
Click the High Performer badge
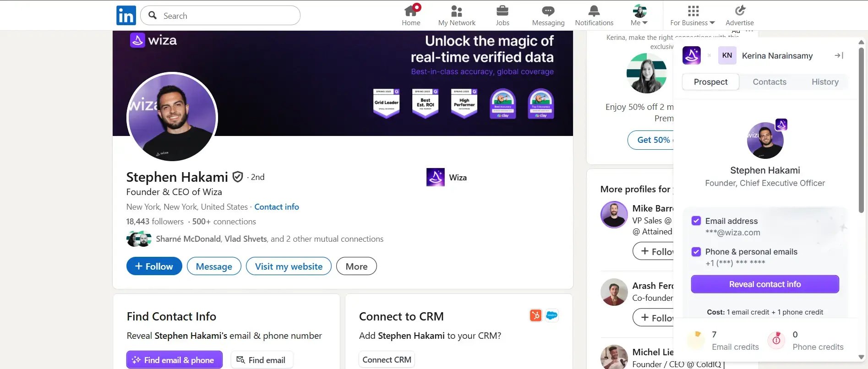pos(464,103)
